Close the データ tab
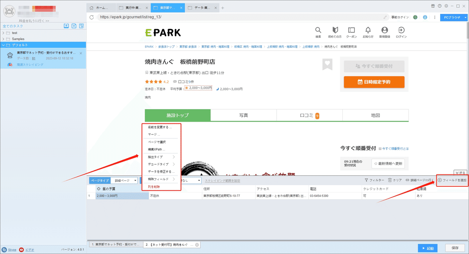The image size is (469, 254). pos(216,8)
